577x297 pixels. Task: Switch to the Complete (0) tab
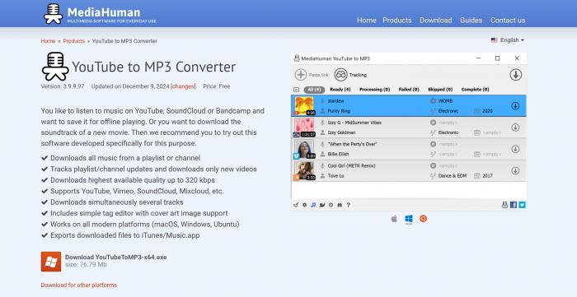pyautogui.click(x=475, y=90)
